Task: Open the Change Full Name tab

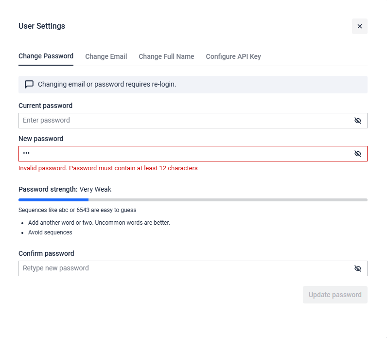Action: (166, 56)
